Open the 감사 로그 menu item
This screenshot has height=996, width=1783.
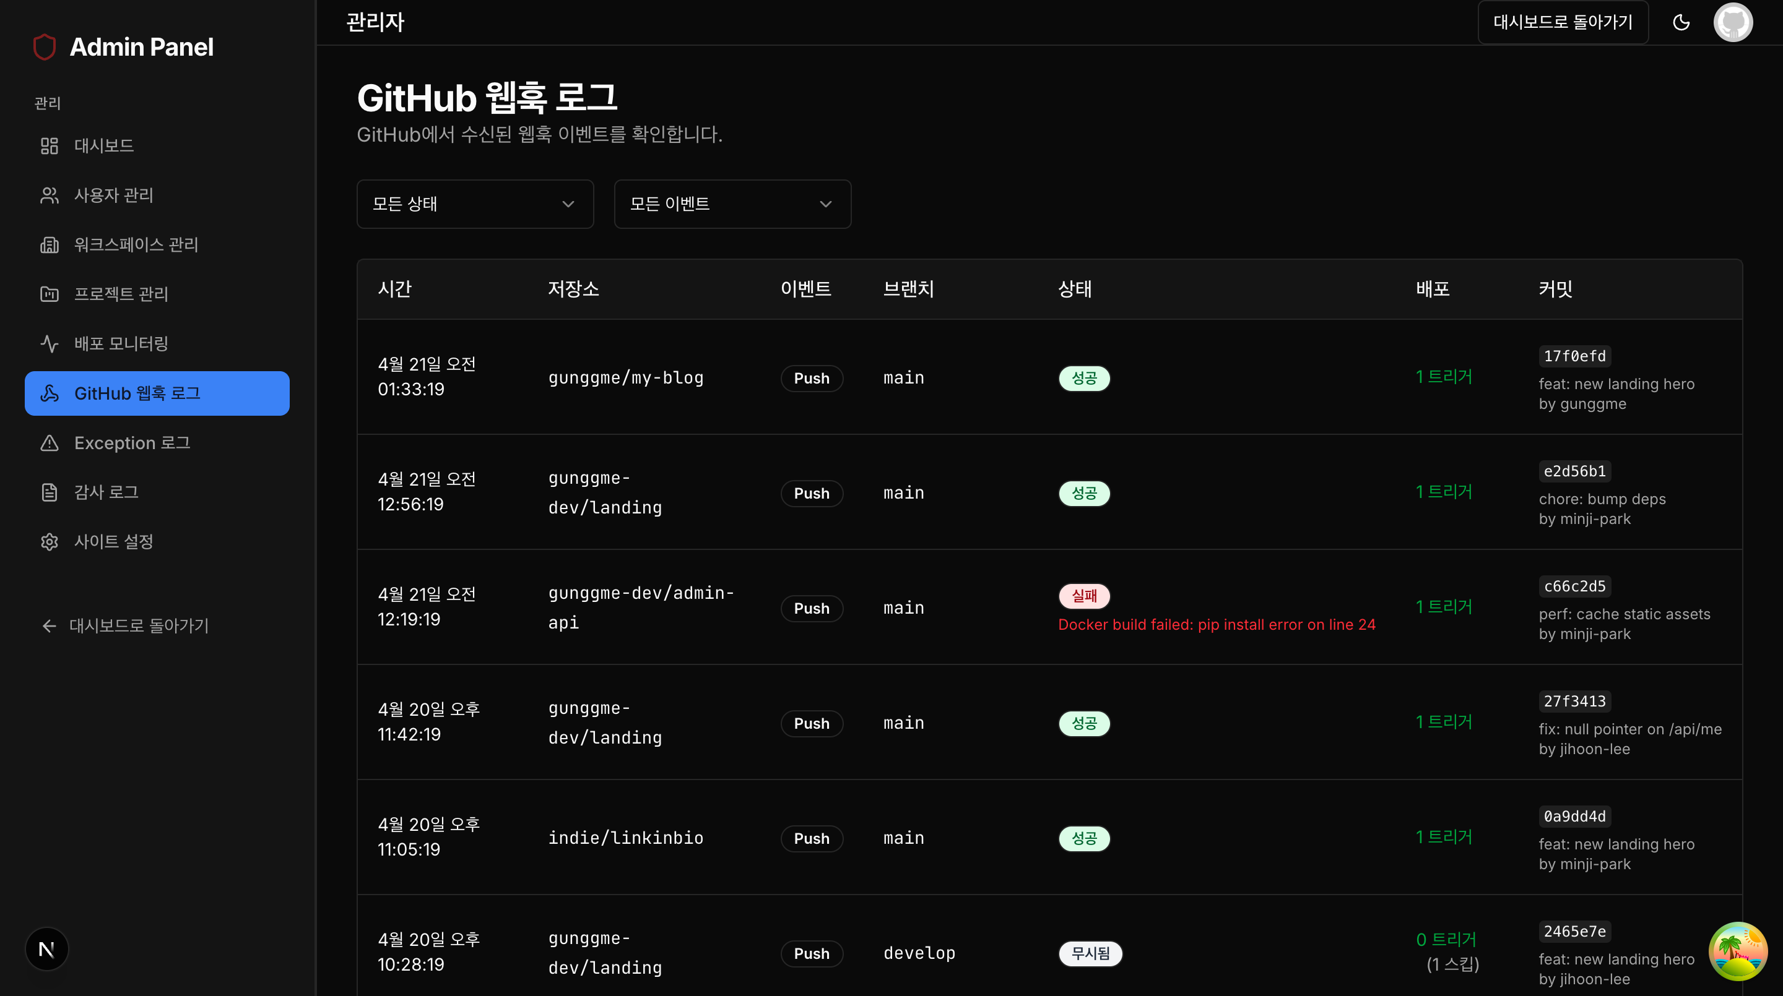(x=106, y=492)
